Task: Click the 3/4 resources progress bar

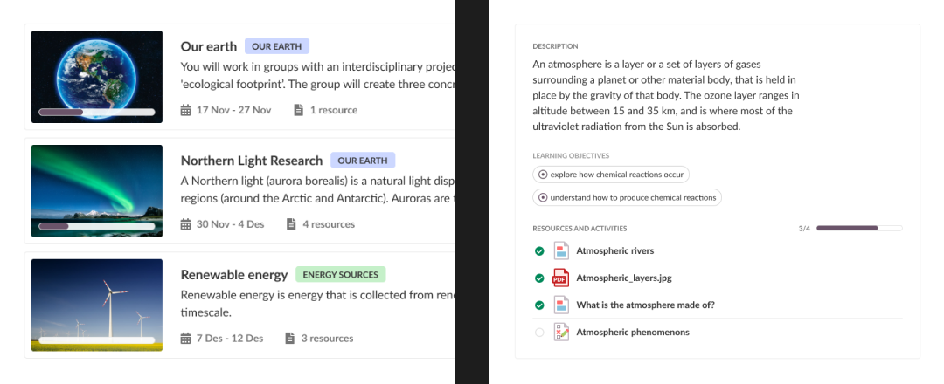Action: [x=859, y=229]
